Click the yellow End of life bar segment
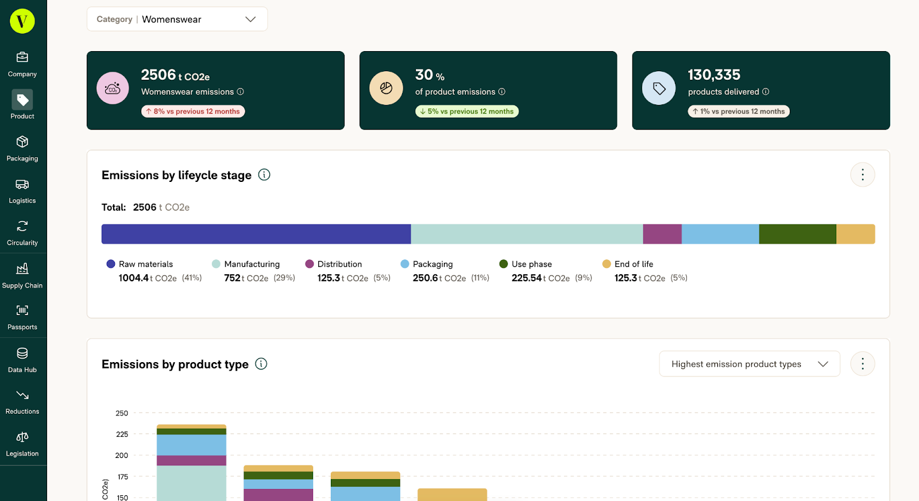Screen dimensions: 919x501 click(856, 234)
